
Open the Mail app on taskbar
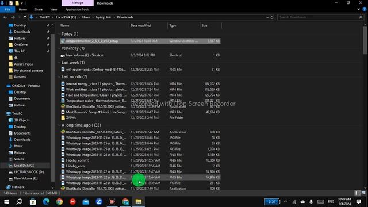tap(86, 202)
